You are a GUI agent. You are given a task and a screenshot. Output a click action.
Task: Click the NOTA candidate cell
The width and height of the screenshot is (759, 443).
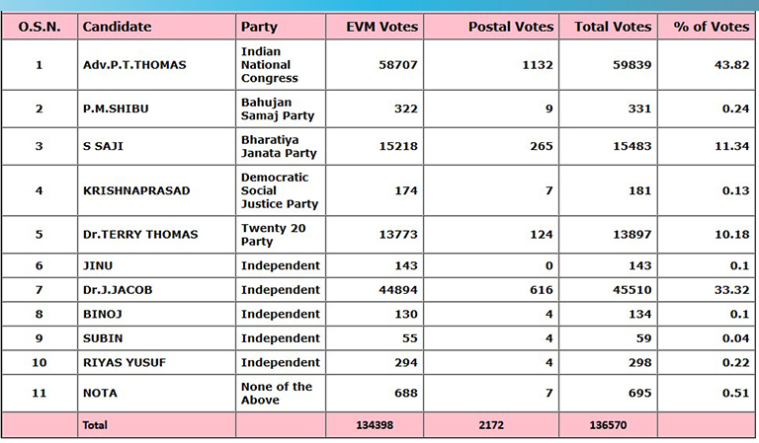100,393
